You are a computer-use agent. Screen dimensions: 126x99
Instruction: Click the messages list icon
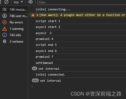coord(5,9)
